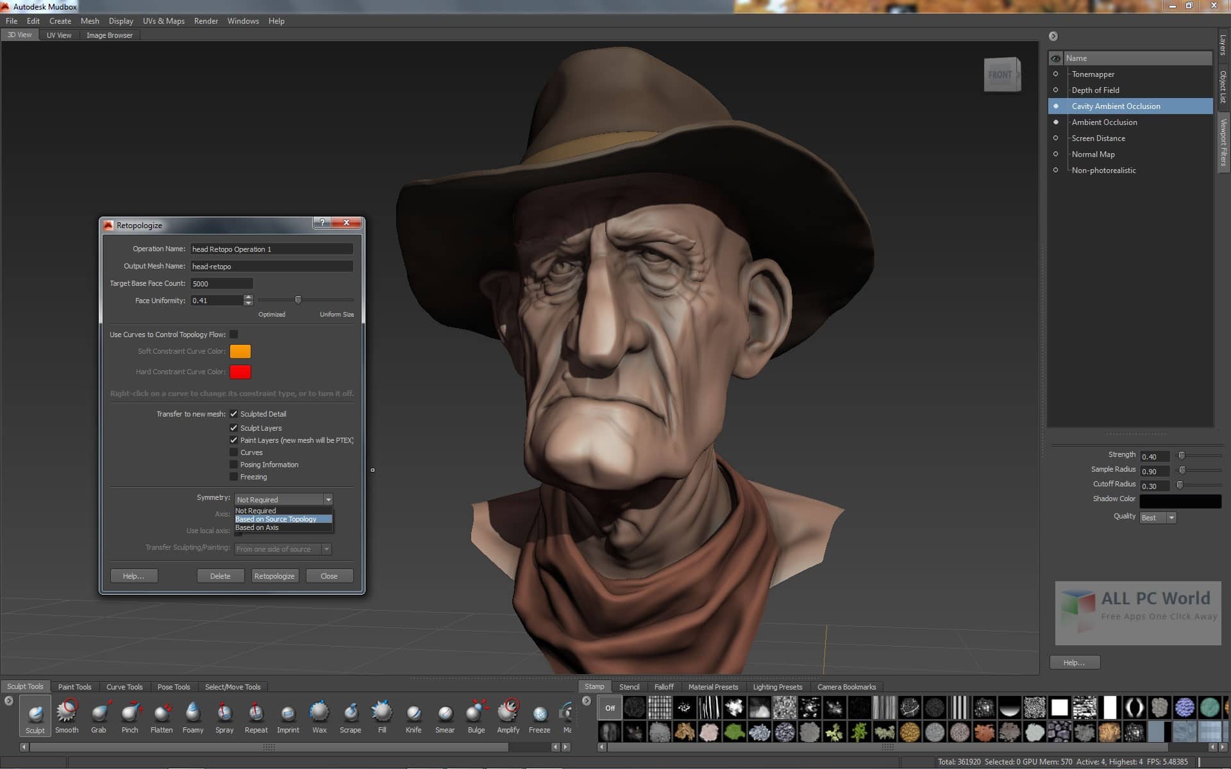Image resolution: width=1231 pixels, height=769 pixels.
Task: Uncheck Paint Layers transfer option
Action: pyautogui.click(x=234, y=440)
